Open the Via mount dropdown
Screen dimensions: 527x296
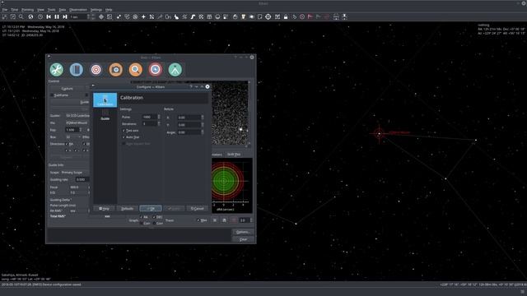[77, 123]
